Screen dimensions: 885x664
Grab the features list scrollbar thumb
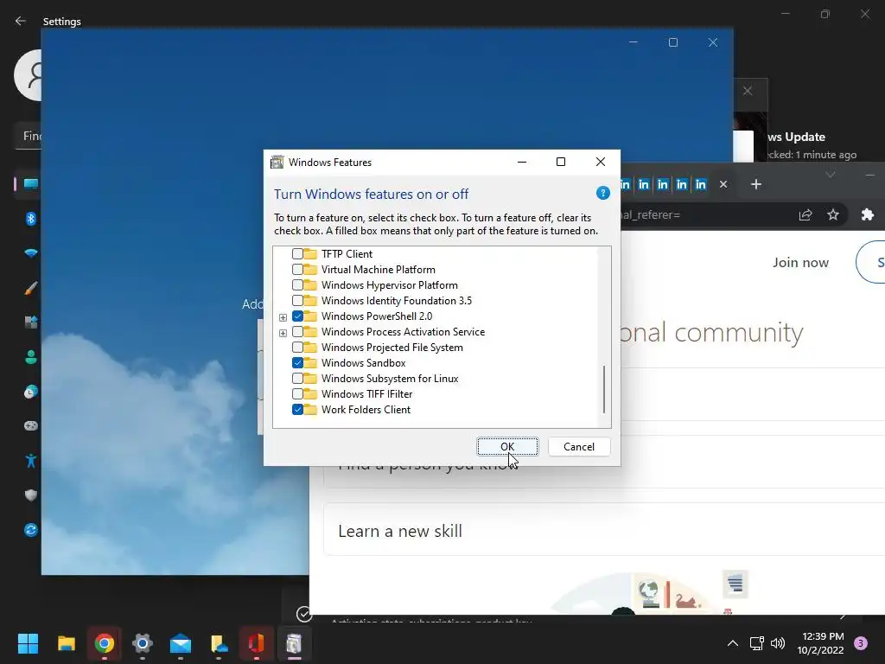(x=604, y=389)
